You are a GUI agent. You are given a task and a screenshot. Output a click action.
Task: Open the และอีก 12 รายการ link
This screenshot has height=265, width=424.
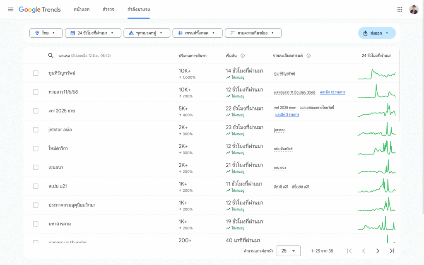[332, 92]
